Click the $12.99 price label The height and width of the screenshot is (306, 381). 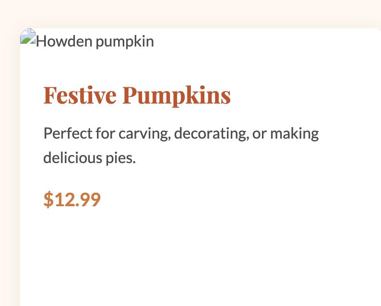coord(72,200)
